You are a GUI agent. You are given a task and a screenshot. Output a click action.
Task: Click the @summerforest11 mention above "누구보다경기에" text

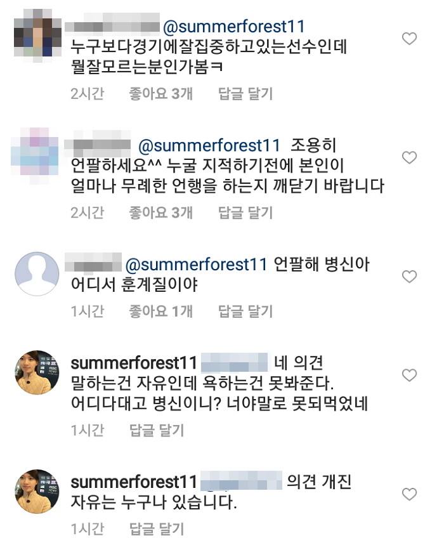234,27
